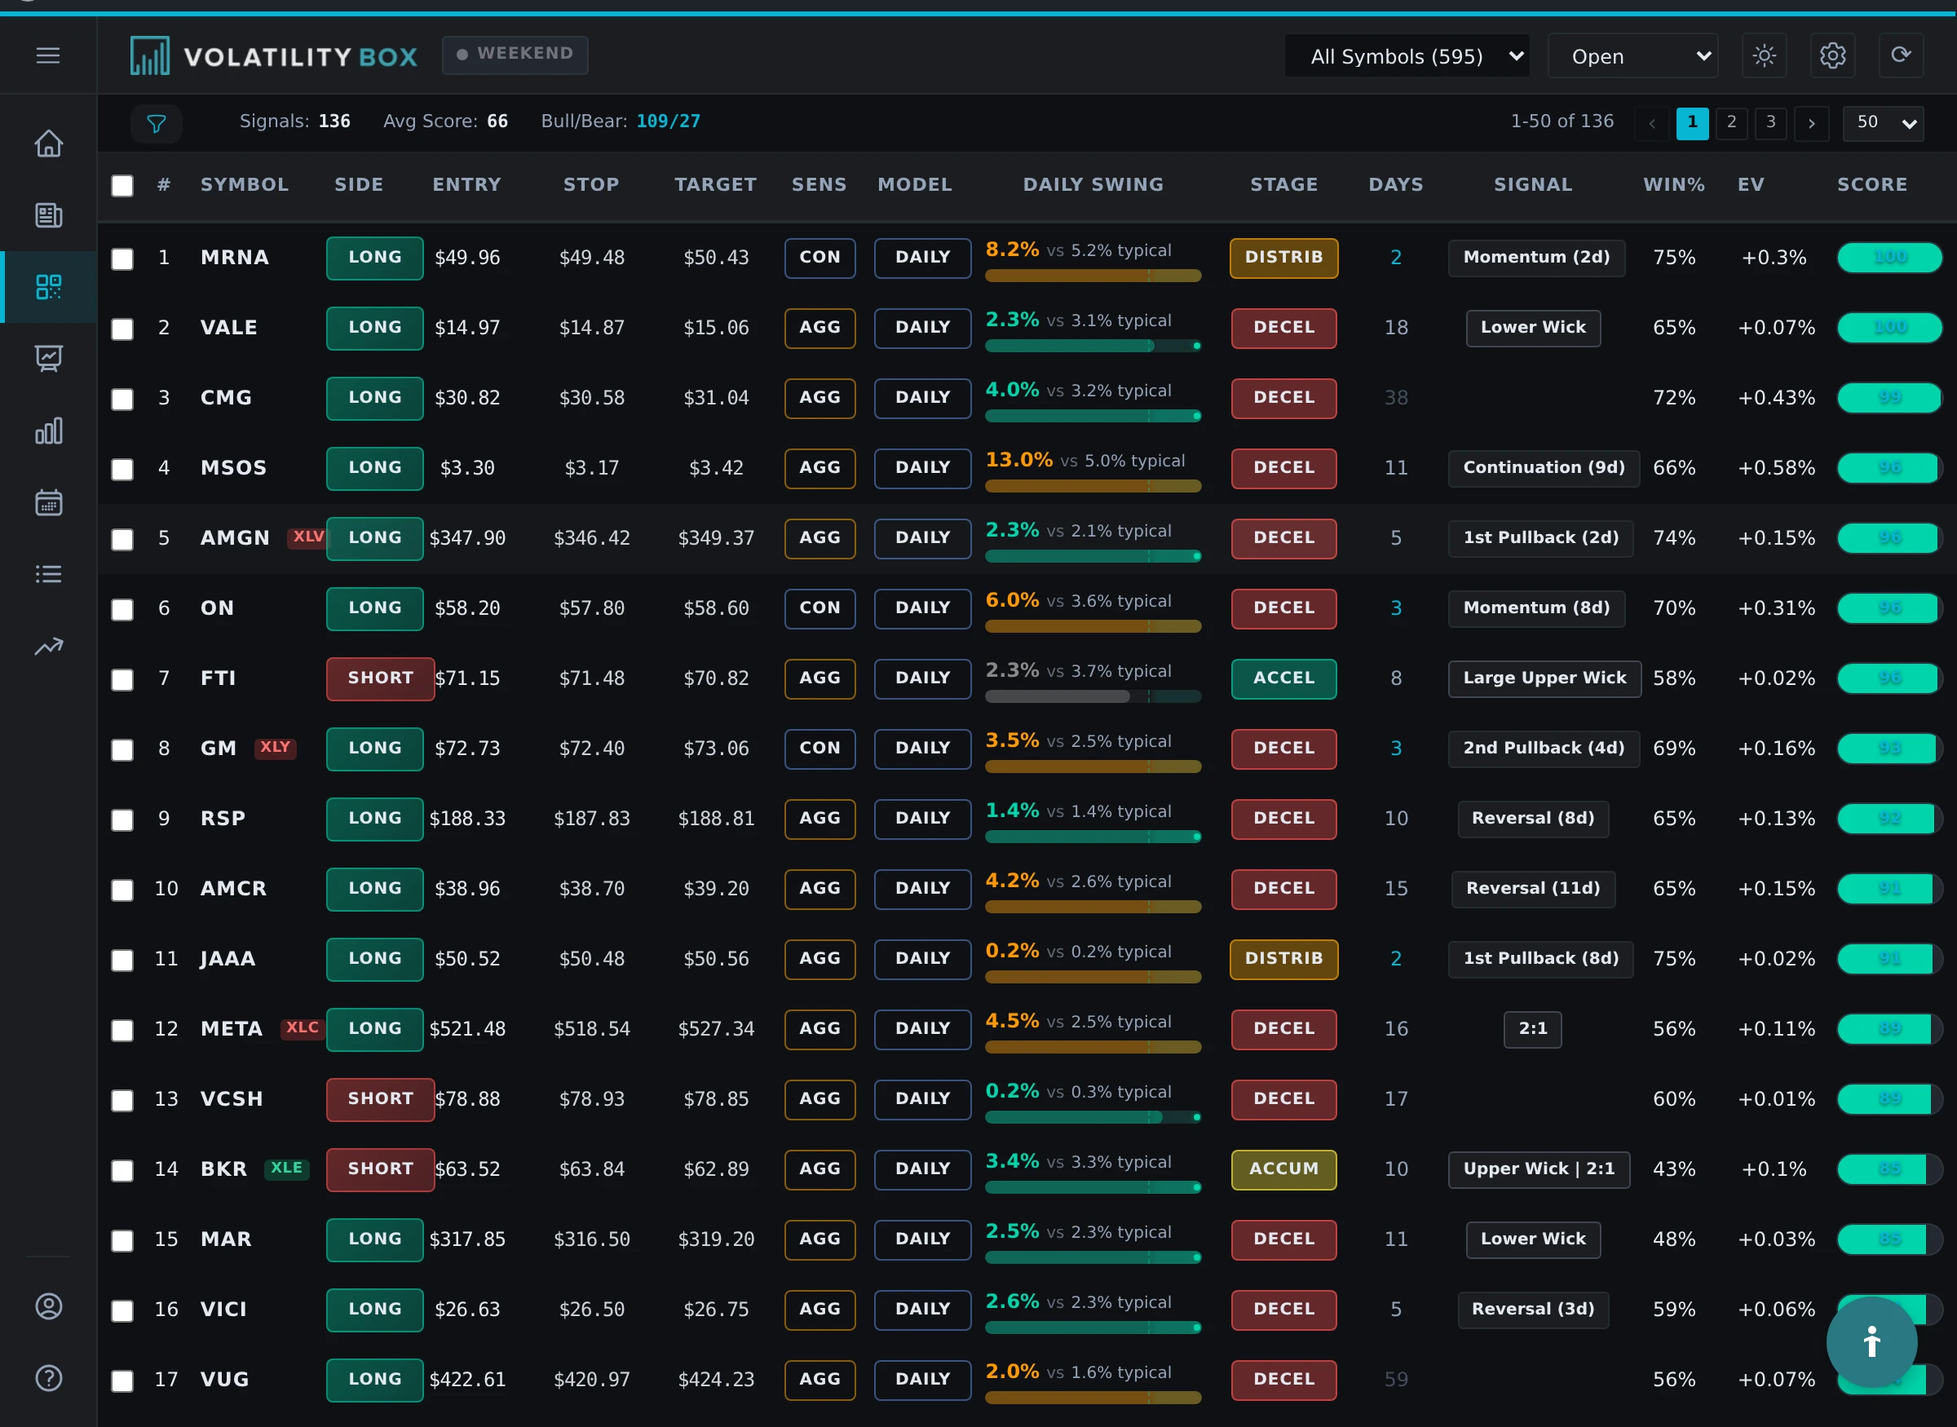Click the XLE sector tag on BKR

coord(287,1168)
